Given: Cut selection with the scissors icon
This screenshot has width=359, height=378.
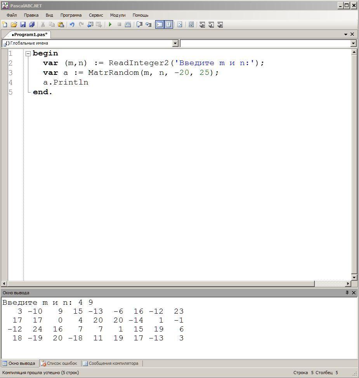Looking at the screenshot, I should point(43,24).
